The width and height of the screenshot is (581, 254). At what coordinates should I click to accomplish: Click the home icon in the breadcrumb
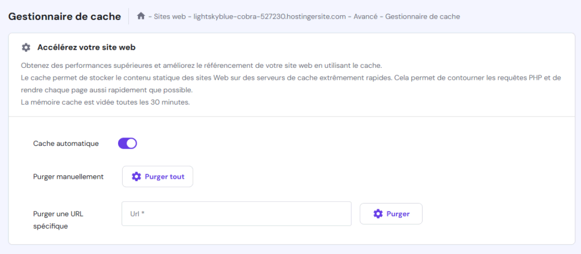(x=141, y=16)
